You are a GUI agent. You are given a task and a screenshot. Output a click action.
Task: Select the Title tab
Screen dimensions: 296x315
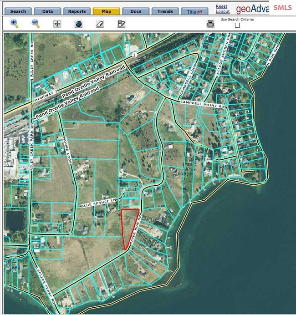(x=194, y=11)
